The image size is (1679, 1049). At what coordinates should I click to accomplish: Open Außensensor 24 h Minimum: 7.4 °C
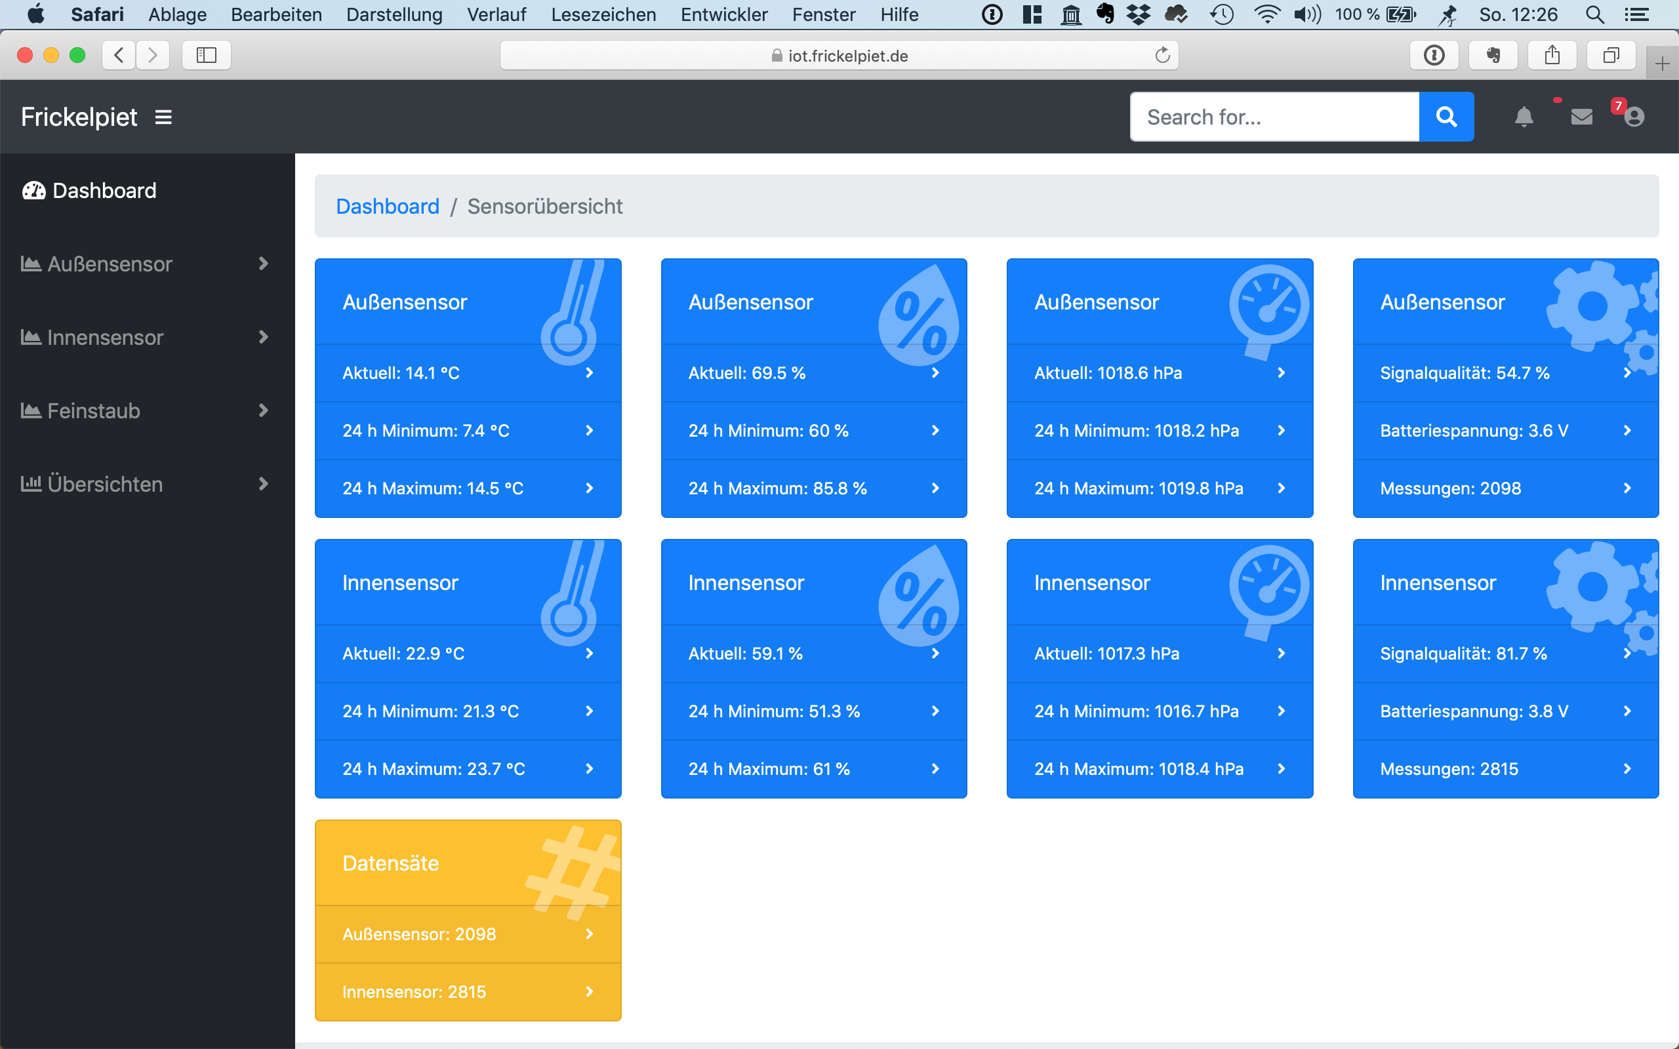point(468,430)
